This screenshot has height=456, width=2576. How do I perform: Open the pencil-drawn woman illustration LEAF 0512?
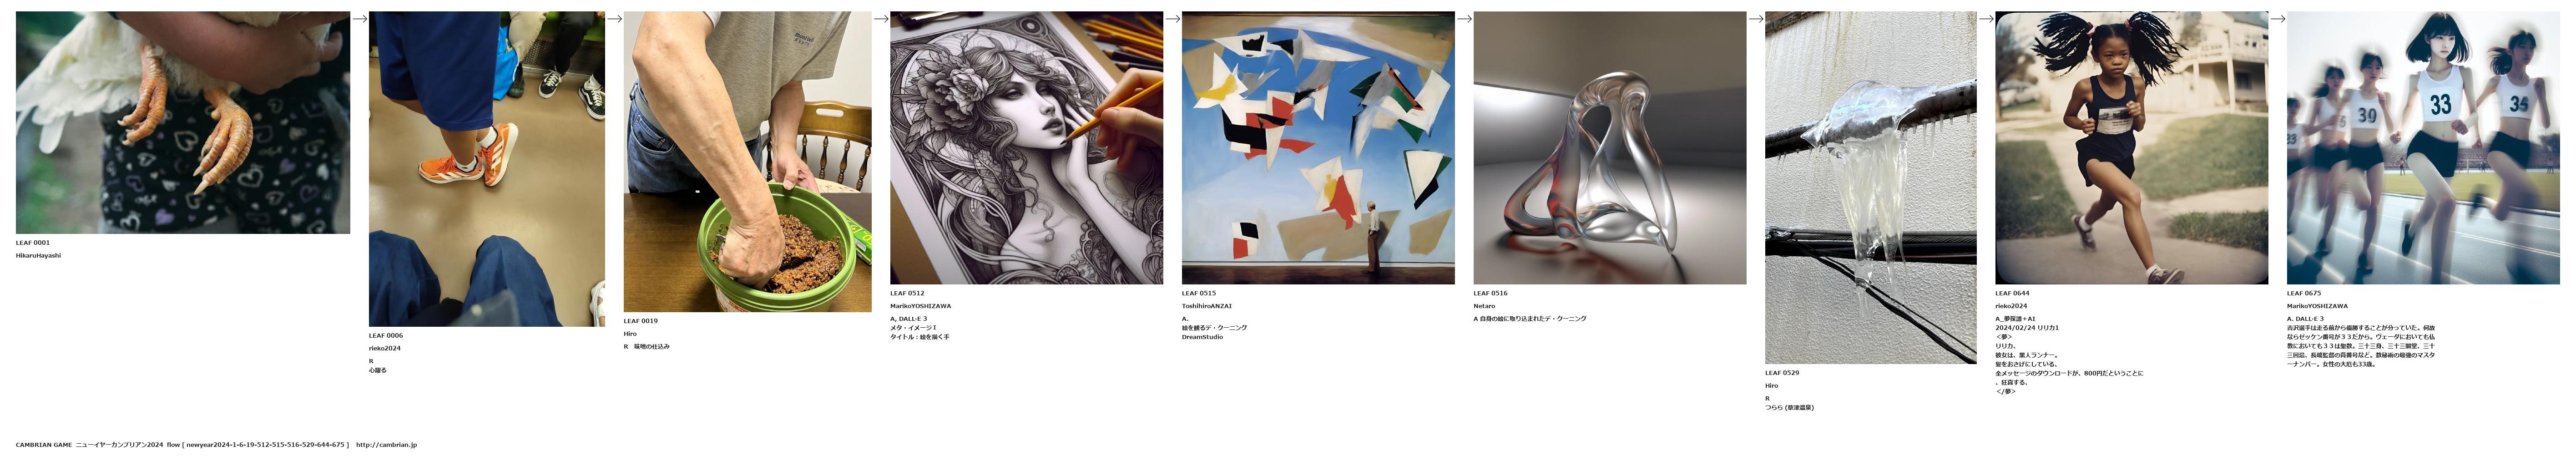[x=1027, y=148]
